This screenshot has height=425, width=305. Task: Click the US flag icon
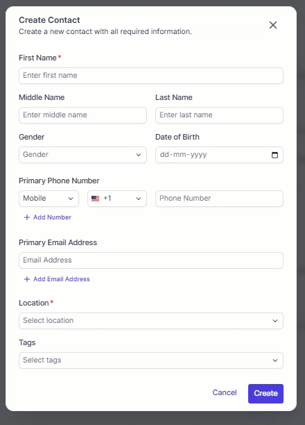pos(95,199)
